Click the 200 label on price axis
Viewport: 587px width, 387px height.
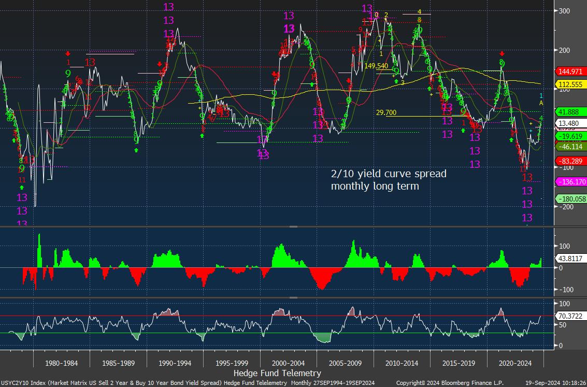point(565,50)
